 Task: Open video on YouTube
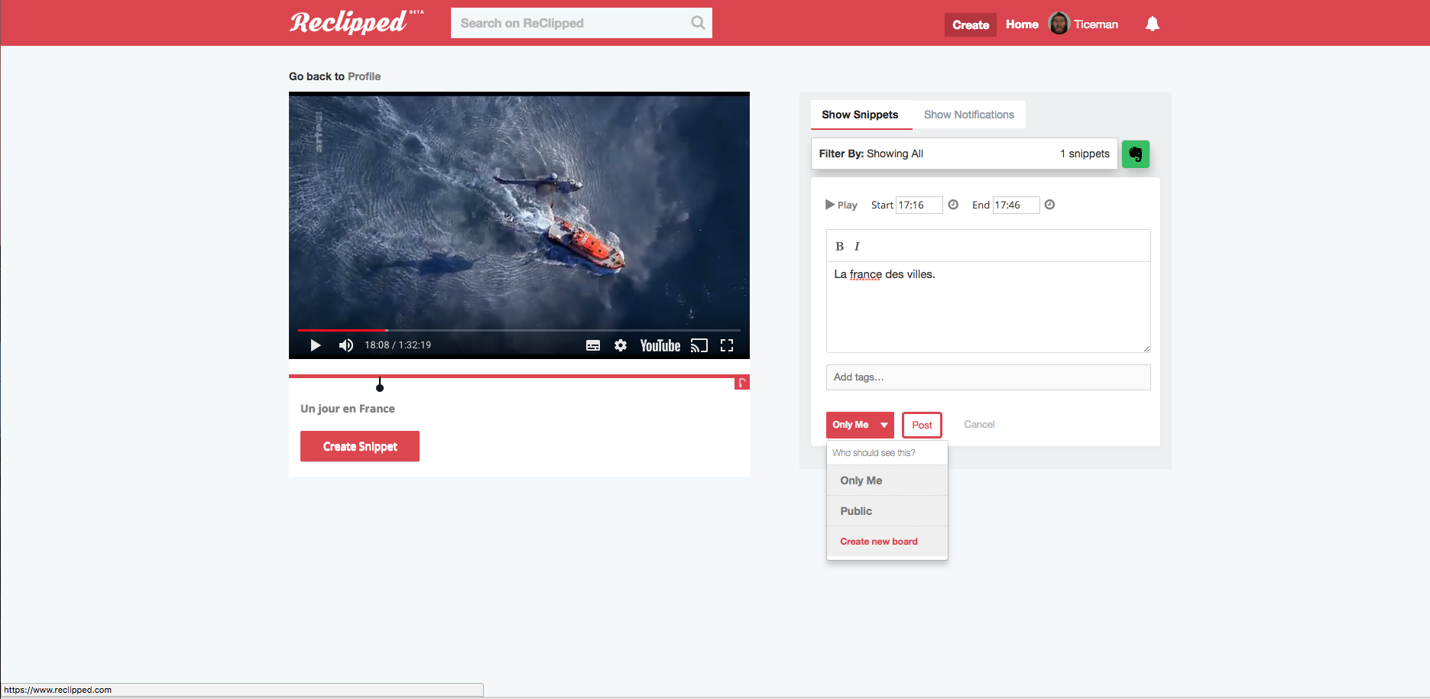point(660,345)
